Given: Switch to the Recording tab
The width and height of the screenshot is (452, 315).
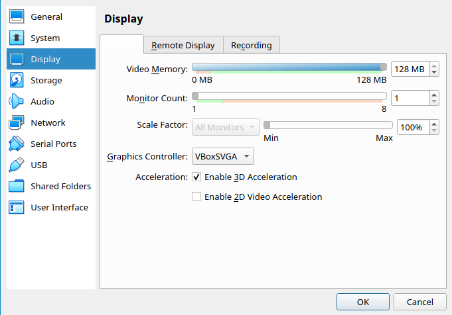Looking at the screenshot, I should 252,45.
